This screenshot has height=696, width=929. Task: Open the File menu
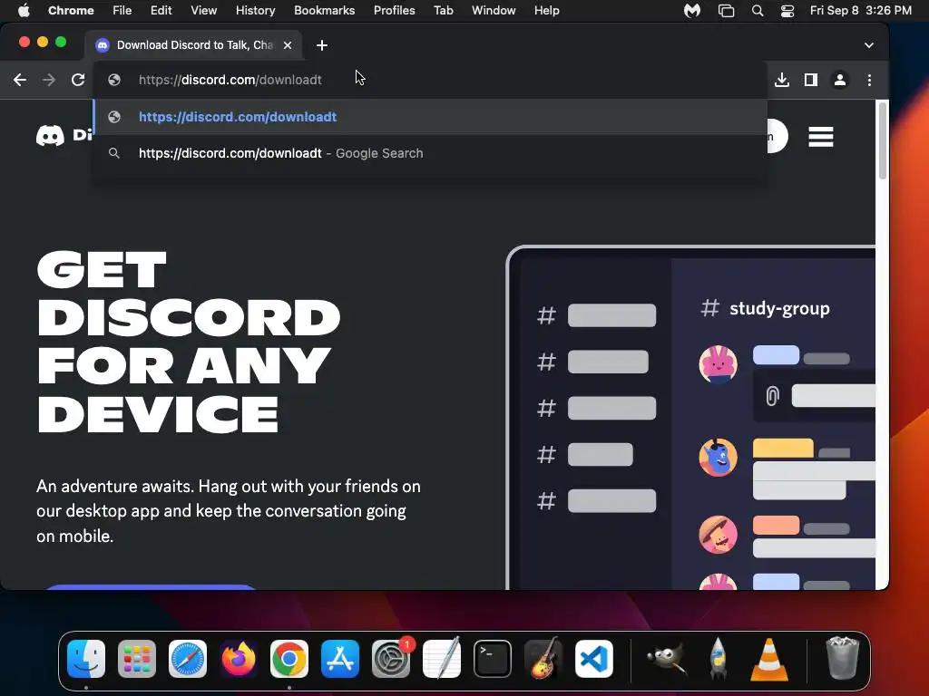(x=122, y=11)
